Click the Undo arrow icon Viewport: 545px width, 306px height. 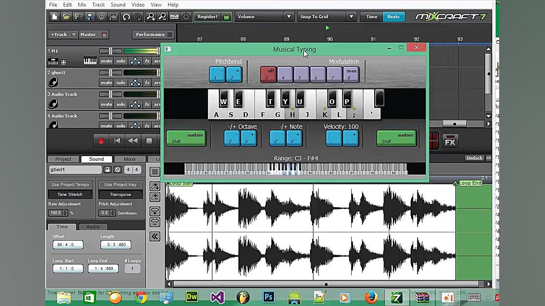[x=126, y=17]
